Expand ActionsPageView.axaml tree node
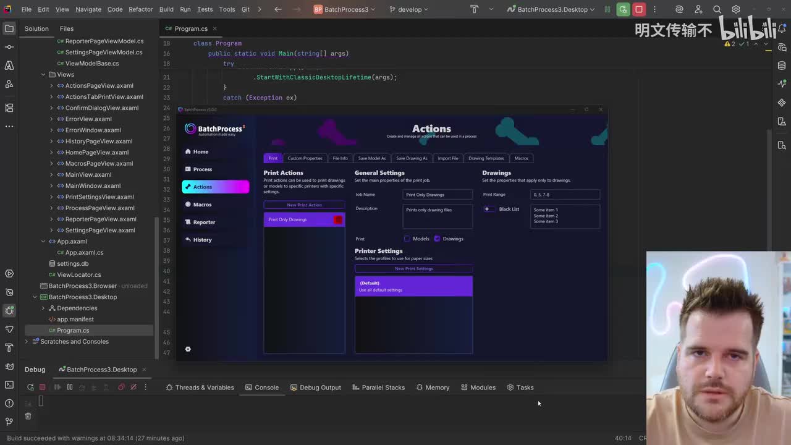The width and height of the screenshot is (791, 445). 51,85
